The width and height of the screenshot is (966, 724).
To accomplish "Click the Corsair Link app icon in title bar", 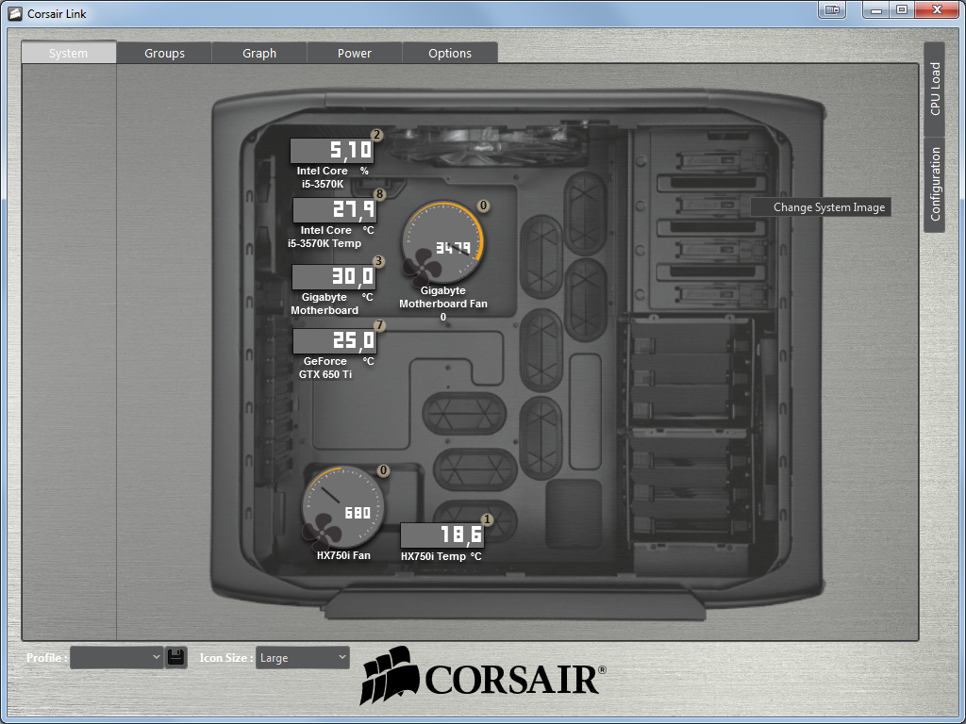I will pos(15,13).
